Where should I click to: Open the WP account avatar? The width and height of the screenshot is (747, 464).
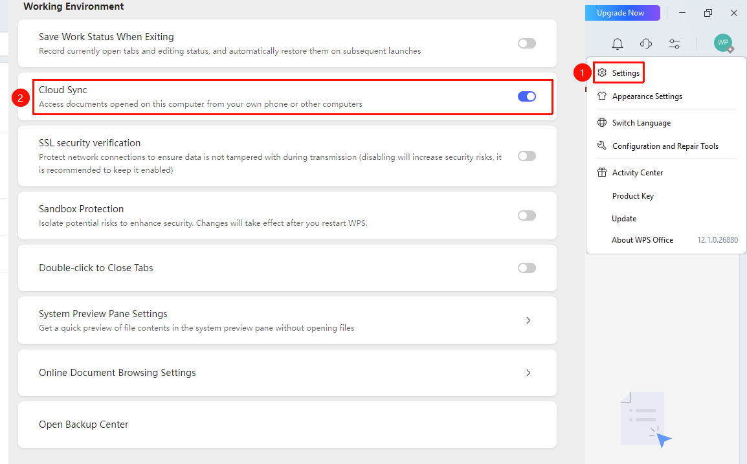point(723,43)
